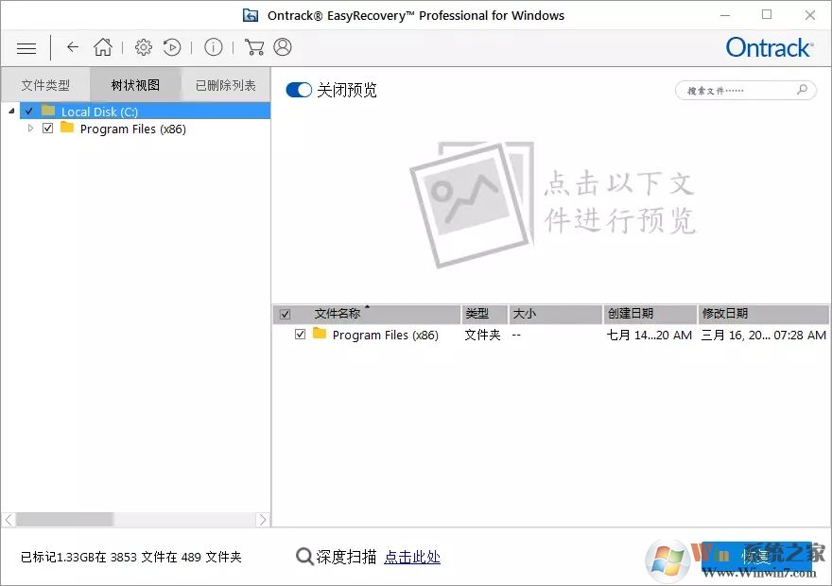Toggle select-all checkbox in list header
Image resolution: width=832 pixels, height=586 pixels.
285,315
